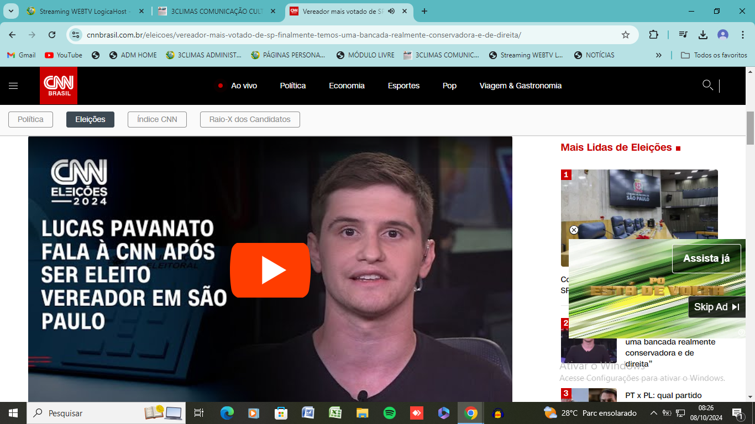
Task: Open media controls icon in toolbar
Action: click(x=684, y=35)
